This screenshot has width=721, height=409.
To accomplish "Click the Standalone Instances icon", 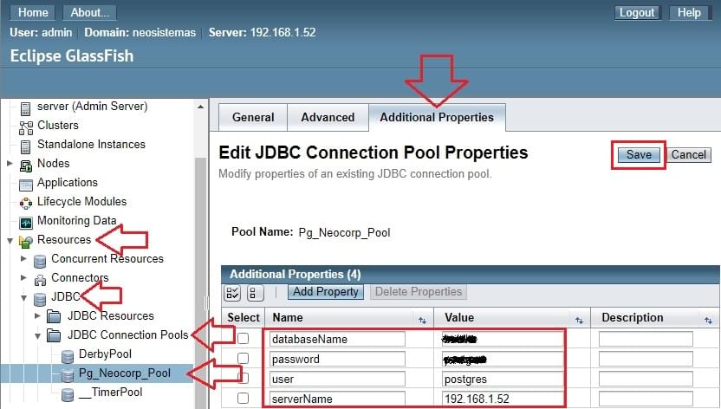I will point(25,145).
